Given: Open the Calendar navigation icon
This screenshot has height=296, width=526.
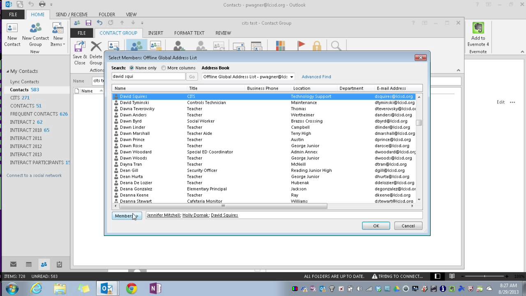Looking at the screenshot, I should [x=29, y=264].
